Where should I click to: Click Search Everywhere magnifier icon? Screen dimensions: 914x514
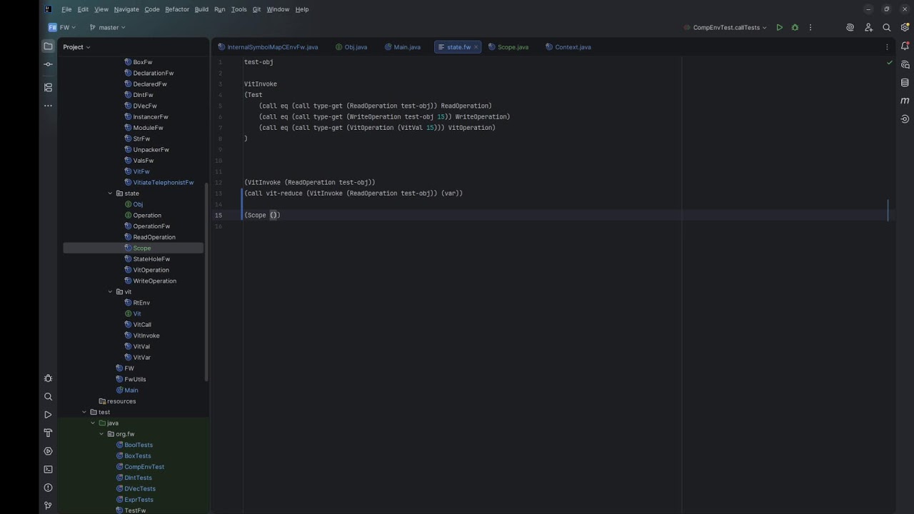(886, 28)
